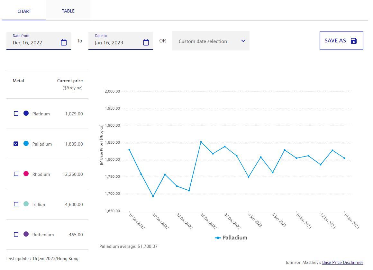Open the Base Price Disclaimer link

click(x=342, y=263)
